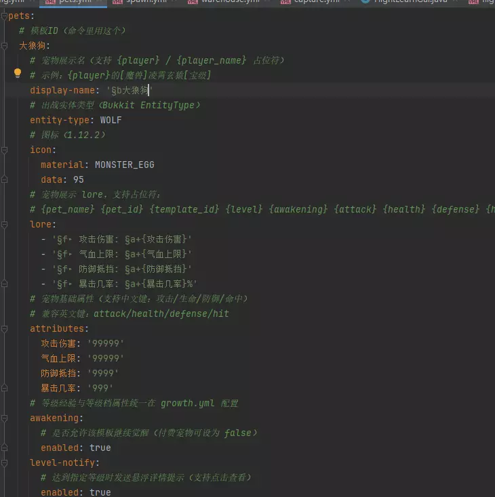Screen dimensions: 495x497
Task: Click the entity-type key
Action: pos(60,120)
